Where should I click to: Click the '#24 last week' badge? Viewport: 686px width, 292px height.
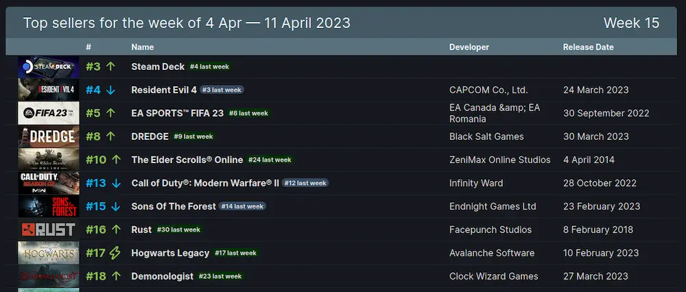(x=270, y=160)
